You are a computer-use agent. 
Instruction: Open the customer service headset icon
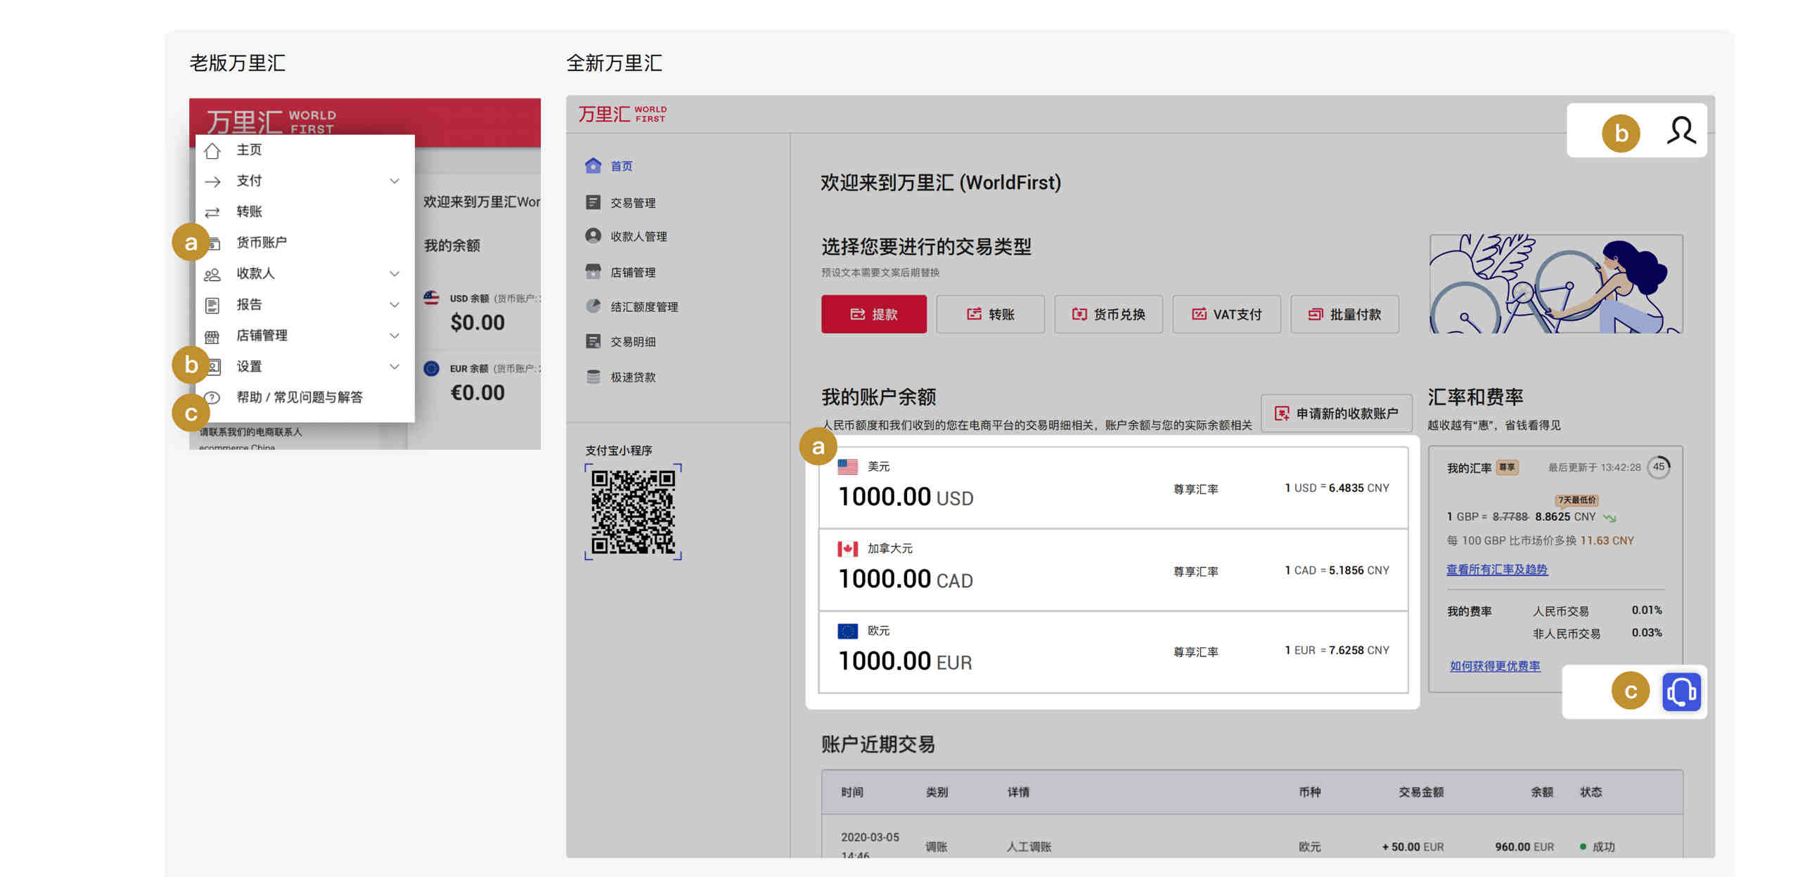[1681, 691]
